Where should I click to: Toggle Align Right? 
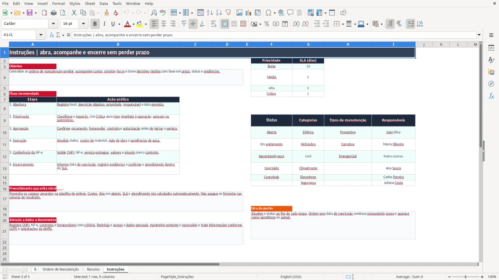[x=173, y=24]
